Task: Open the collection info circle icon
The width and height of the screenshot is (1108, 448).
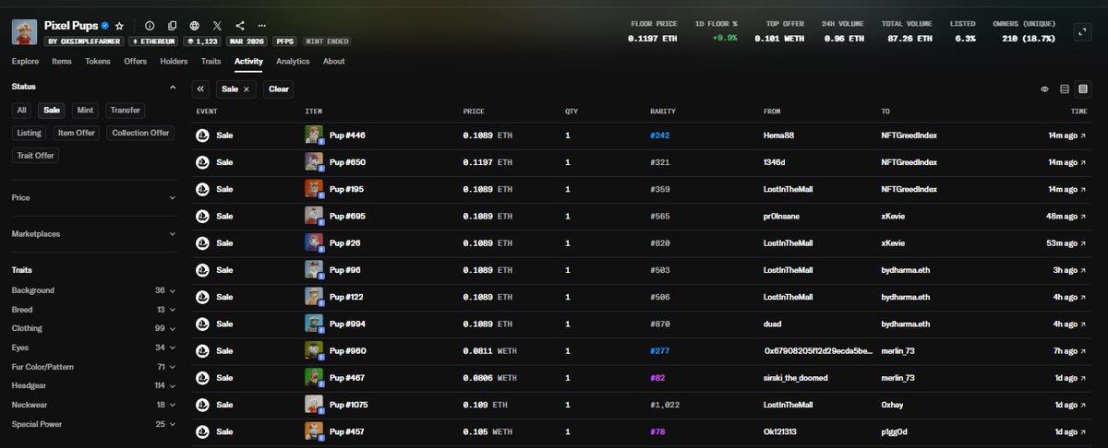Action: click(150, 26)
